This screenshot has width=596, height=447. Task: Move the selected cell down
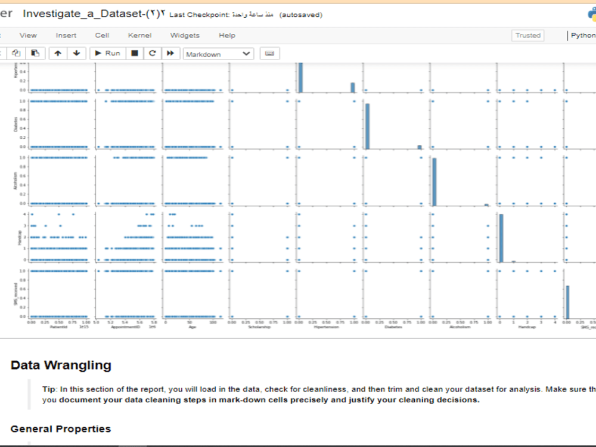(x=76, y=53)
